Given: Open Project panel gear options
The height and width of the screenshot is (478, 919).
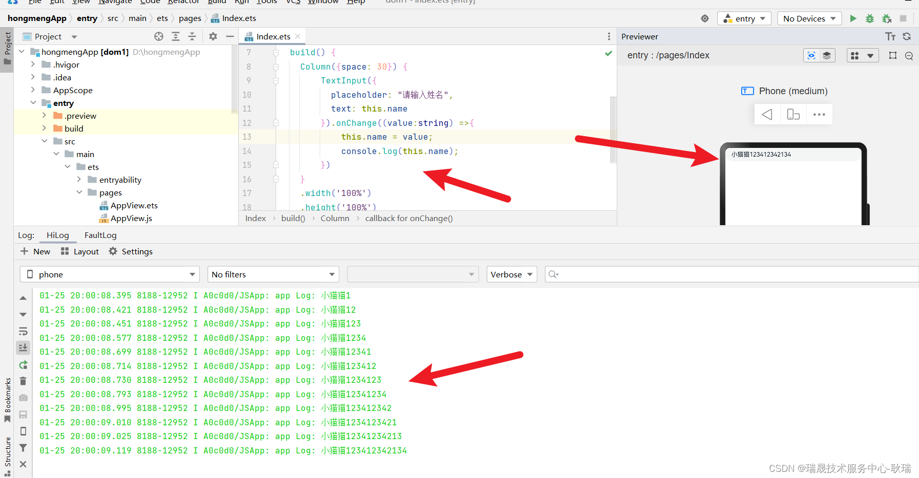Looking at the screenshot, I should click(x=213, y=36).
